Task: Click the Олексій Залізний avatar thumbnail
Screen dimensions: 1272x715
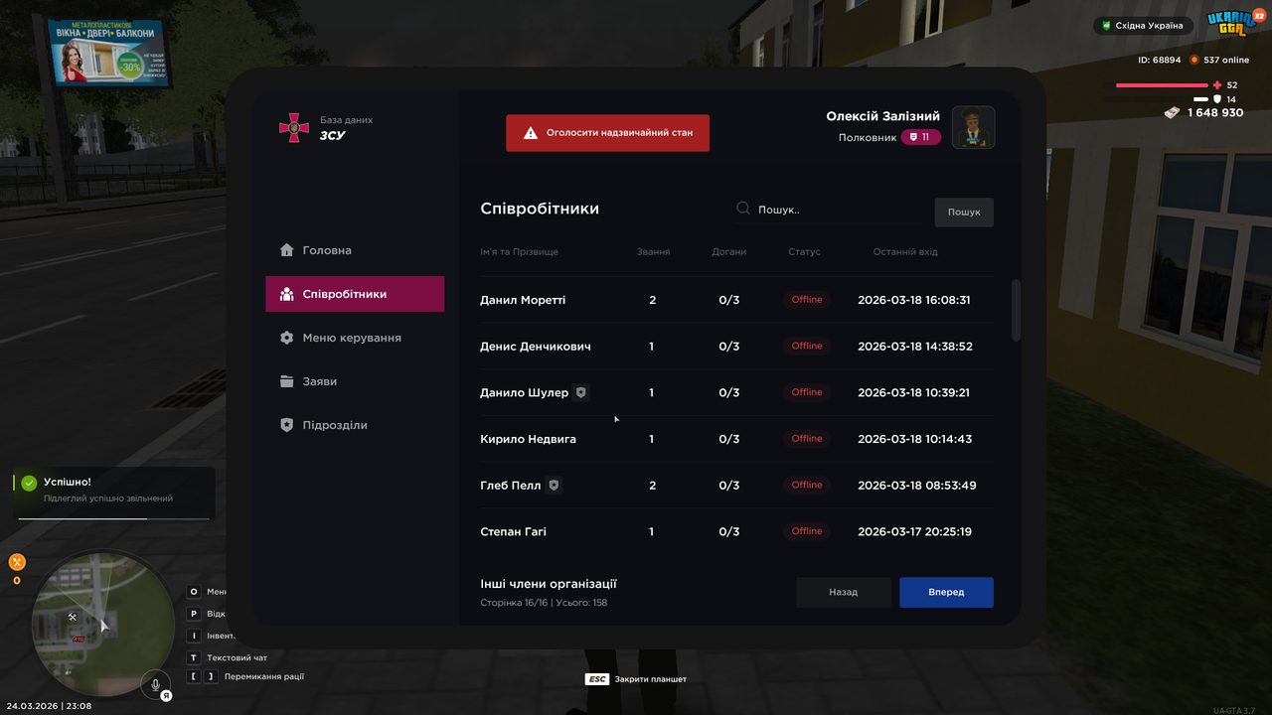Action: click(974, 127)
